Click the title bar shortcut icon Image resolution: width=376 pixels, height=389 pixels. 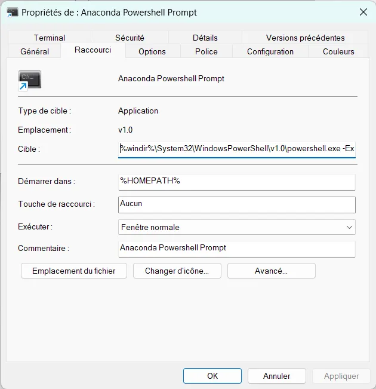coord(13,12)
